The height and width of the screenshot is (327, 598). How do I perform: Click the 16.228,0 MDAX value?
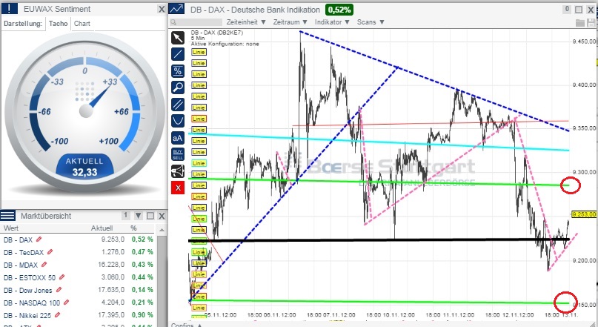111,265
